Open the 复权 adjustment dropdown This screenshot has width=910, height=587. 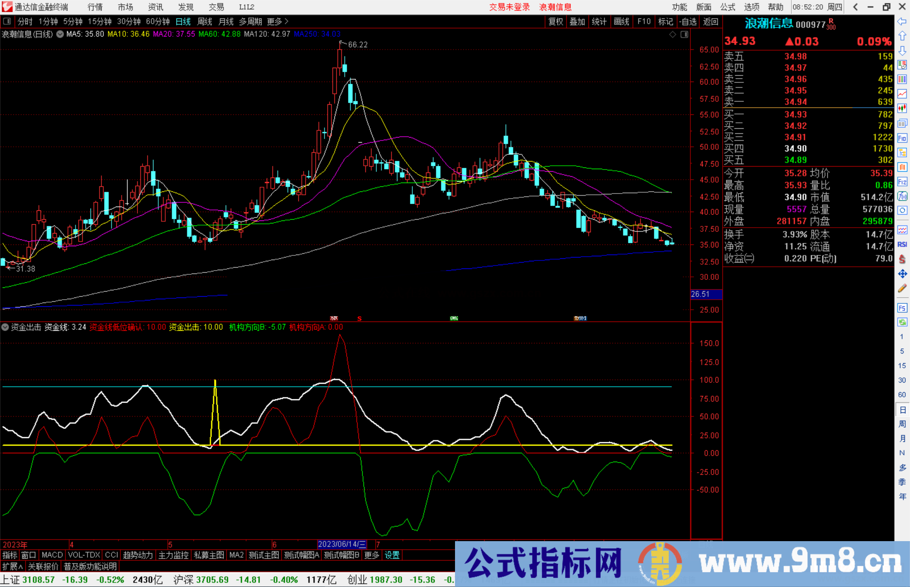pos(556,21)
